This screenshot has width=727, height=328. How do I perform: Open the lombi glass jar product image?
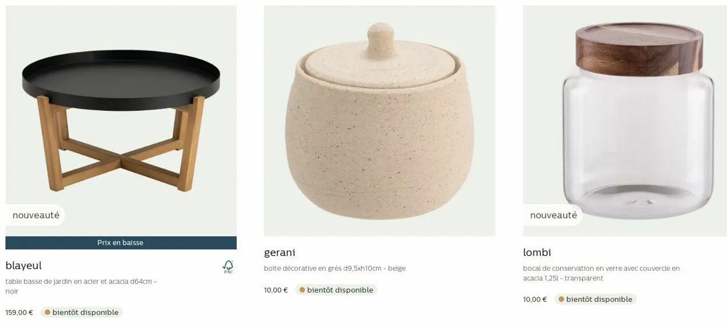(x=625, y=121)
